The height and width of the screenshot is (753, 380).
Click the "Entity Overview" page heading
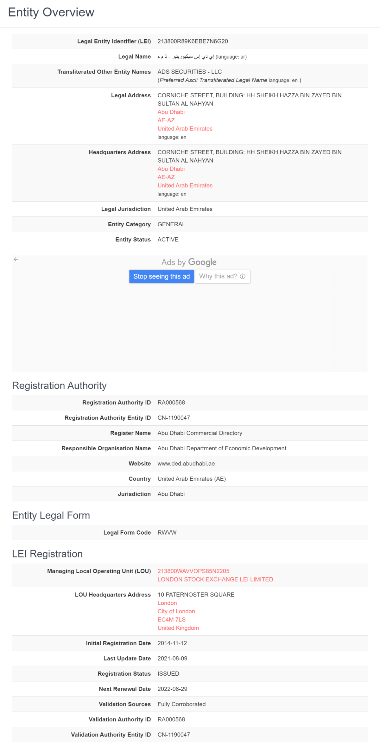pos(51,12)
